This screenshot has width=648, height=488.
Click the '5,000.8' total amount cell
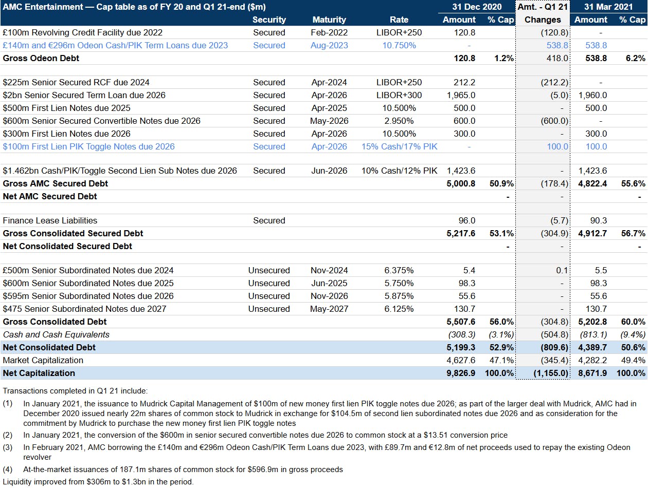461,183
